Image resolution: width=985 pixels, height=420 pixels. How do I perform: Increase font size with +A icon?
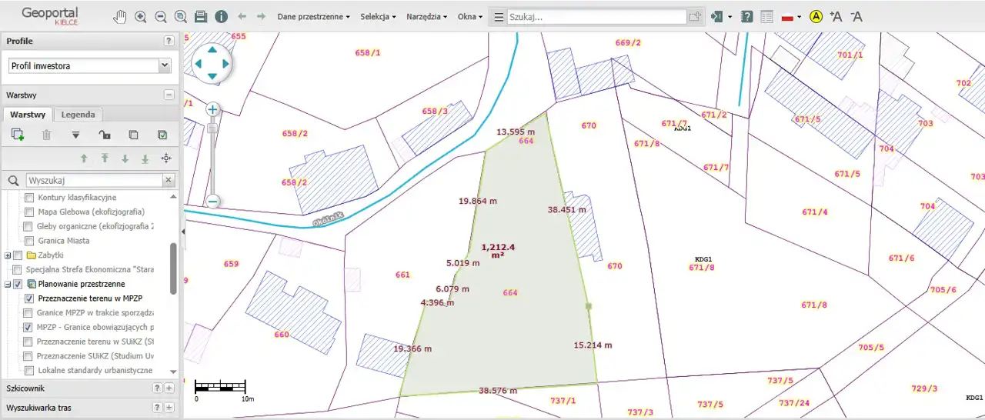(x=836, y=16)
